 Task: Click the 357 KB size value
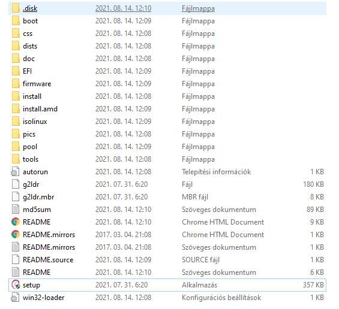click(x=313, y=285)
